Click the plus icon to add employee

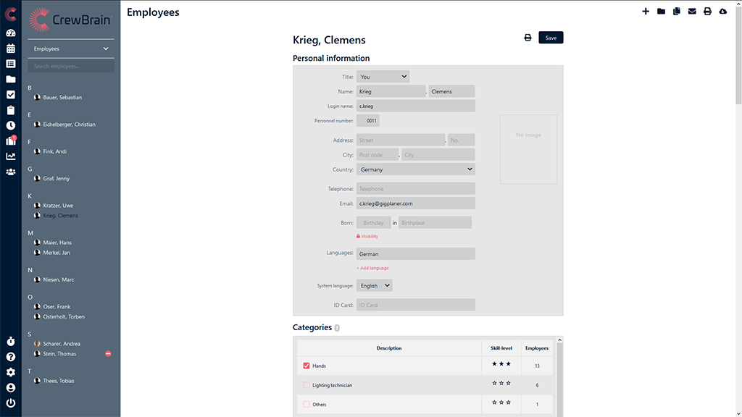click(646, 12)
